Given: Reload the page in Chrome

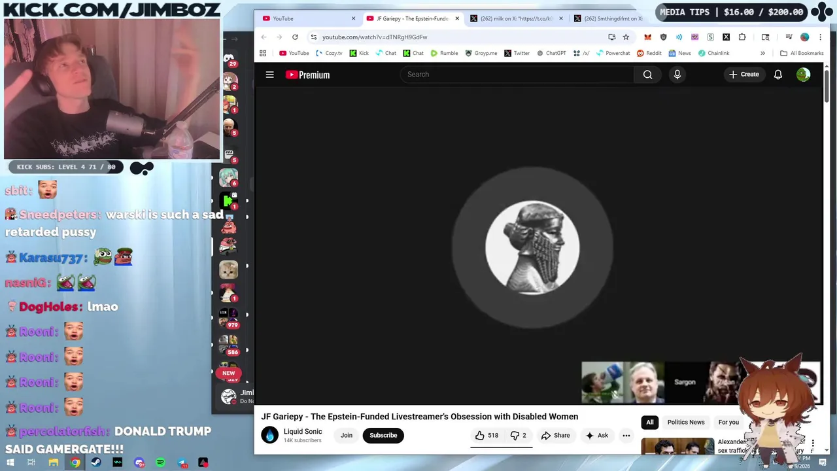Looking at the screenshot, I should pyautogui.click(x=295, y=37).
